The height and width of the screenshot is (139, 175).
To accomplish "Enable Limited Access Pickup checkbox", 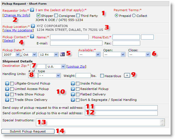I will coord(12,89).
